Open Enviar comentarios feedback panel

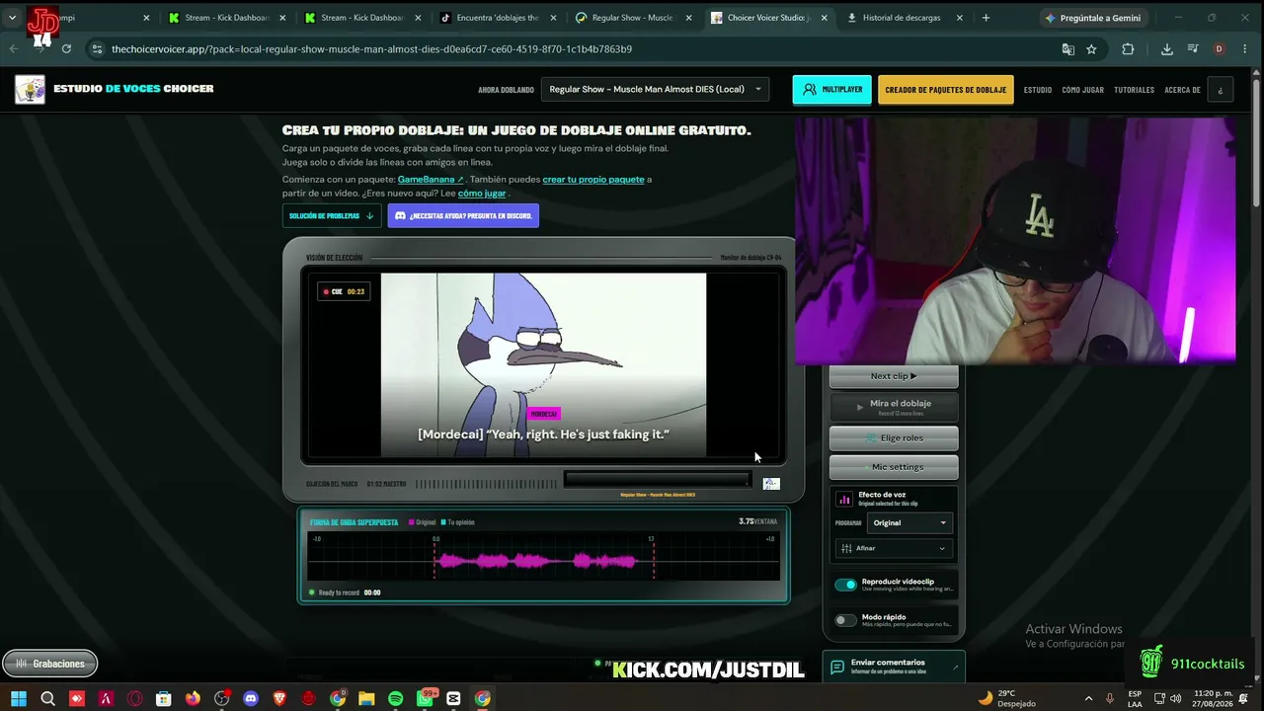coord(894,668)
